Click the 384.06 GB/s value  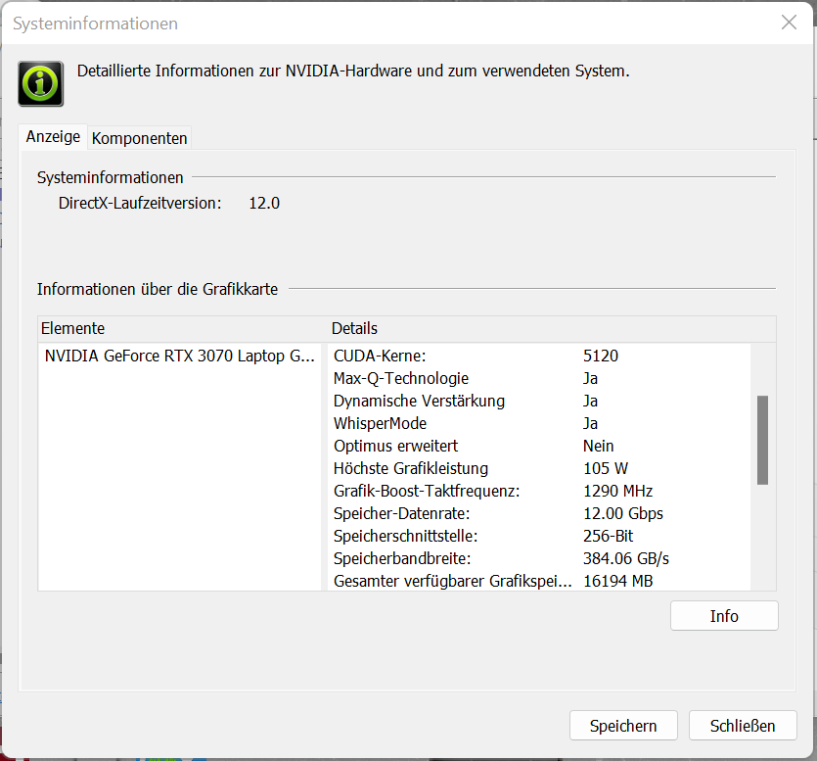626,558
